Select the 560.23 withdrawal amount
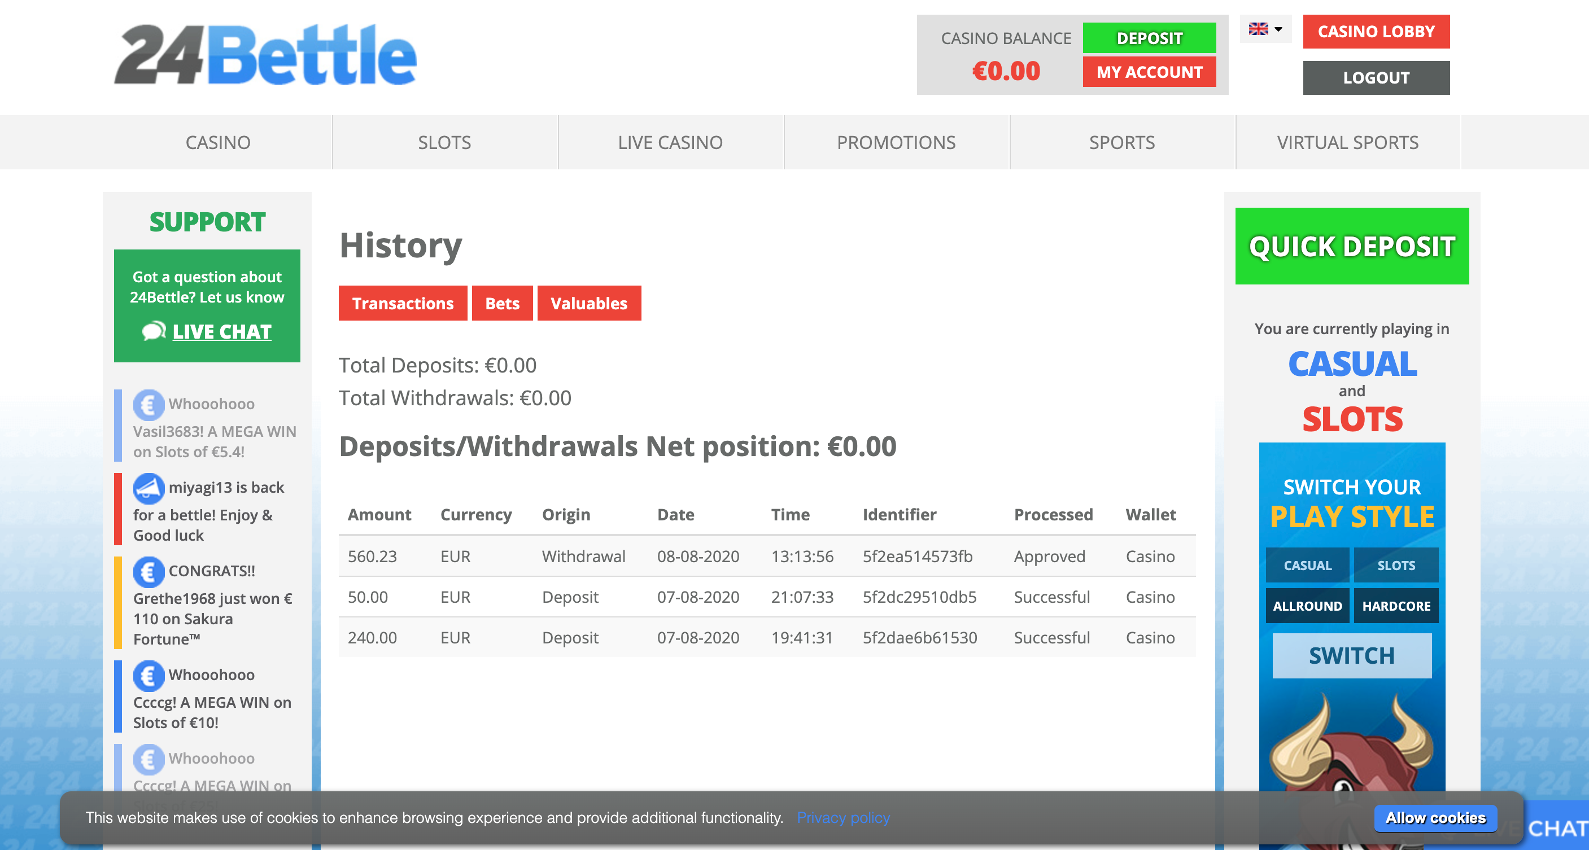The height and width of the screenshot is (850, 1589). (x=372, y=557)
